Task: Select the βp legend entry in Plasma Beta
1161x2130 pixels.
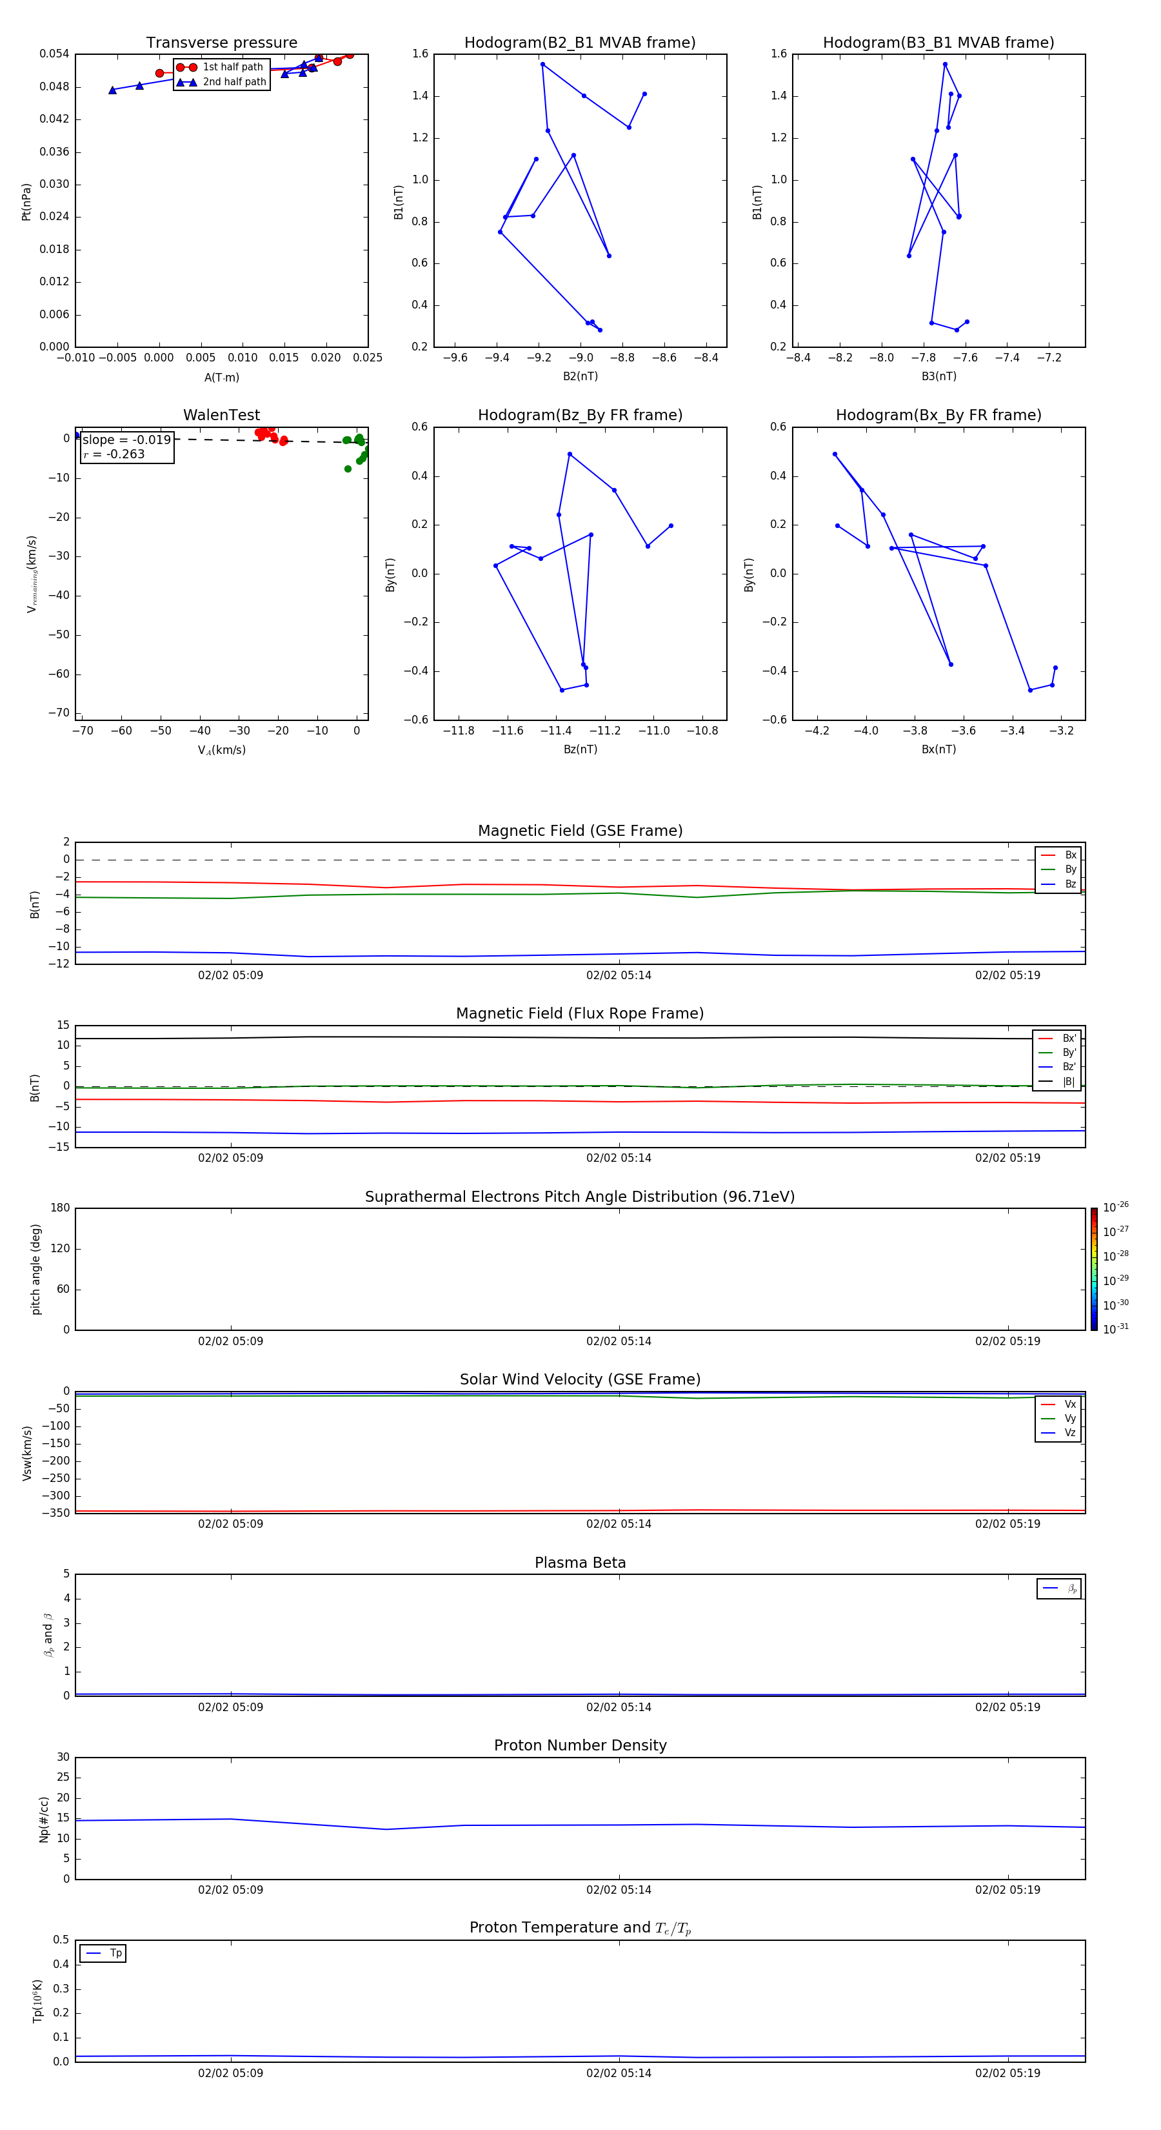Action: point(1059,1588)
